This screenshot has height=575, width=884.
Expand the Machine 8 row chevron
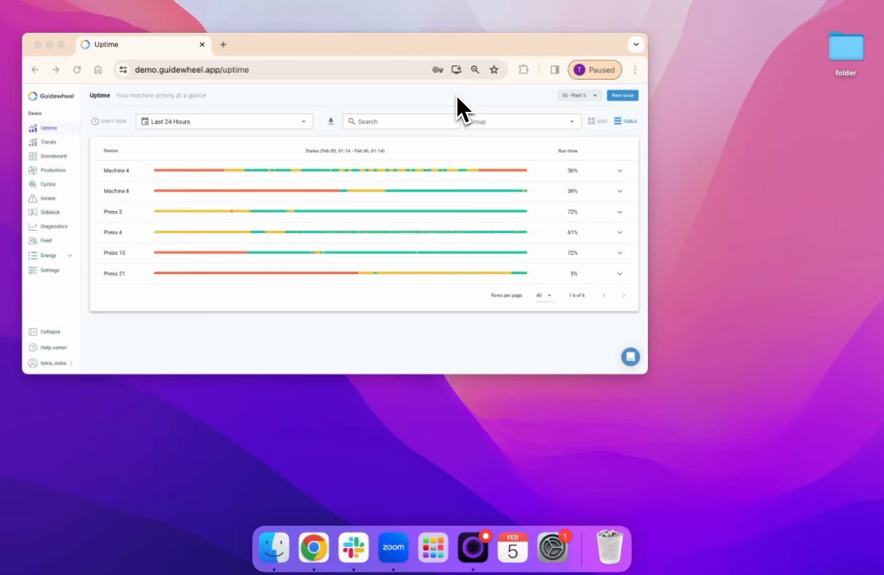[x=620, y=192]
